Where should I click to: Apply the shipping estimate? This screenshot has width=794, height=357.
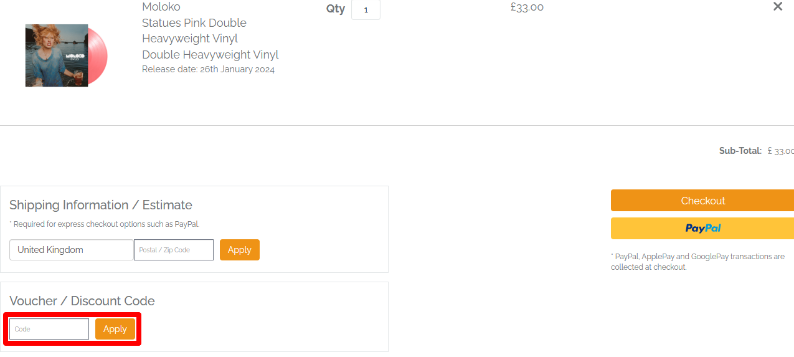(240, 250)
